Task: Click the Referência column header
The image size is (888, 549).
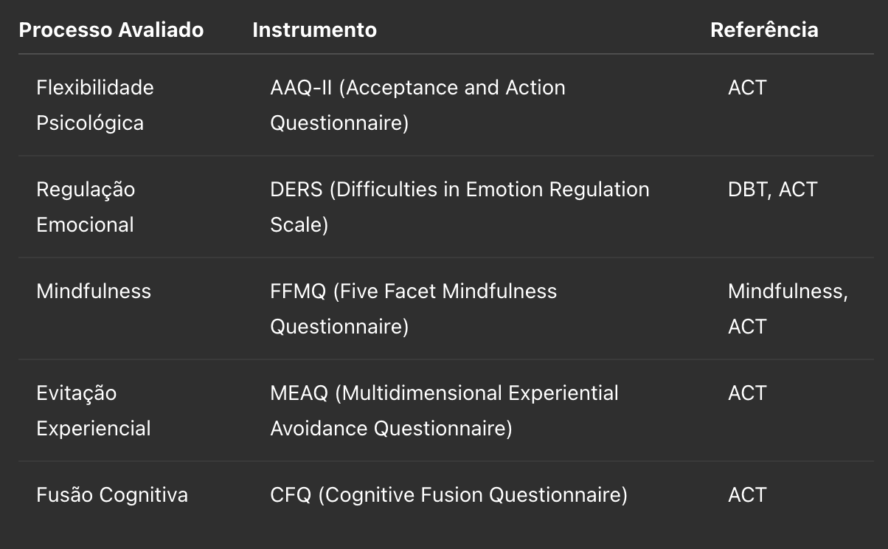Action: click(764, 30)
